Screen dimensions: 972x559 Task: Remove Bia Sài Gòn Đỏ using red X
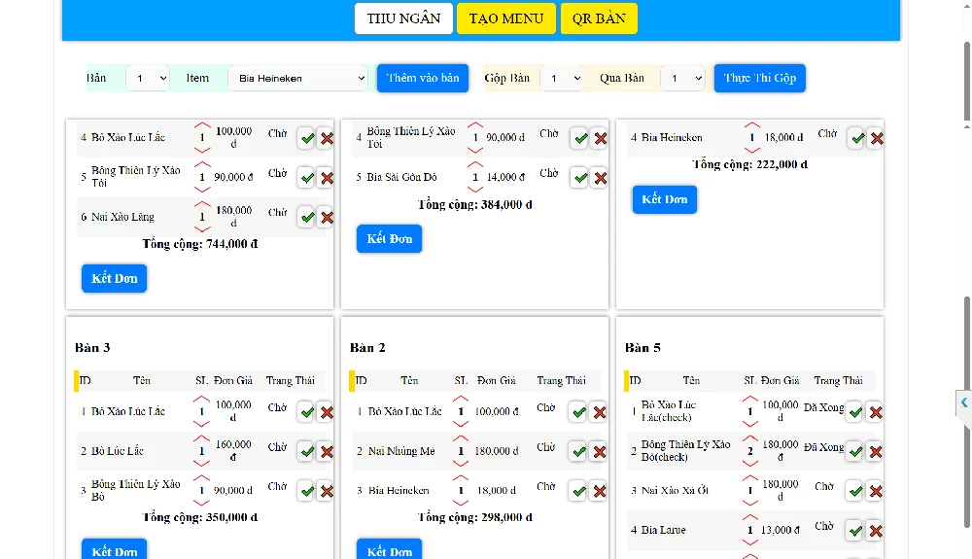[600, 178]
